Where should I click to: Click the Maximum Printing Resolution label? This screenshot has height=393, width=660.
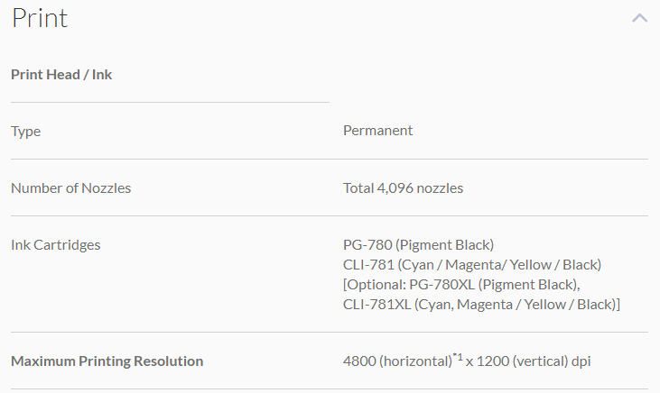point(107,361)
